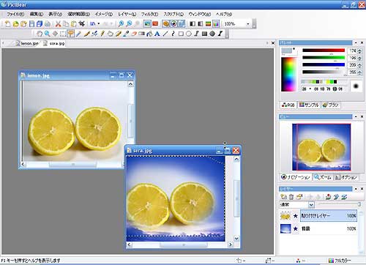This screenshot has height=265, width=366.
Task: Toggle star on 貼り付けレイヤー layer
Action: pos(296,216)
